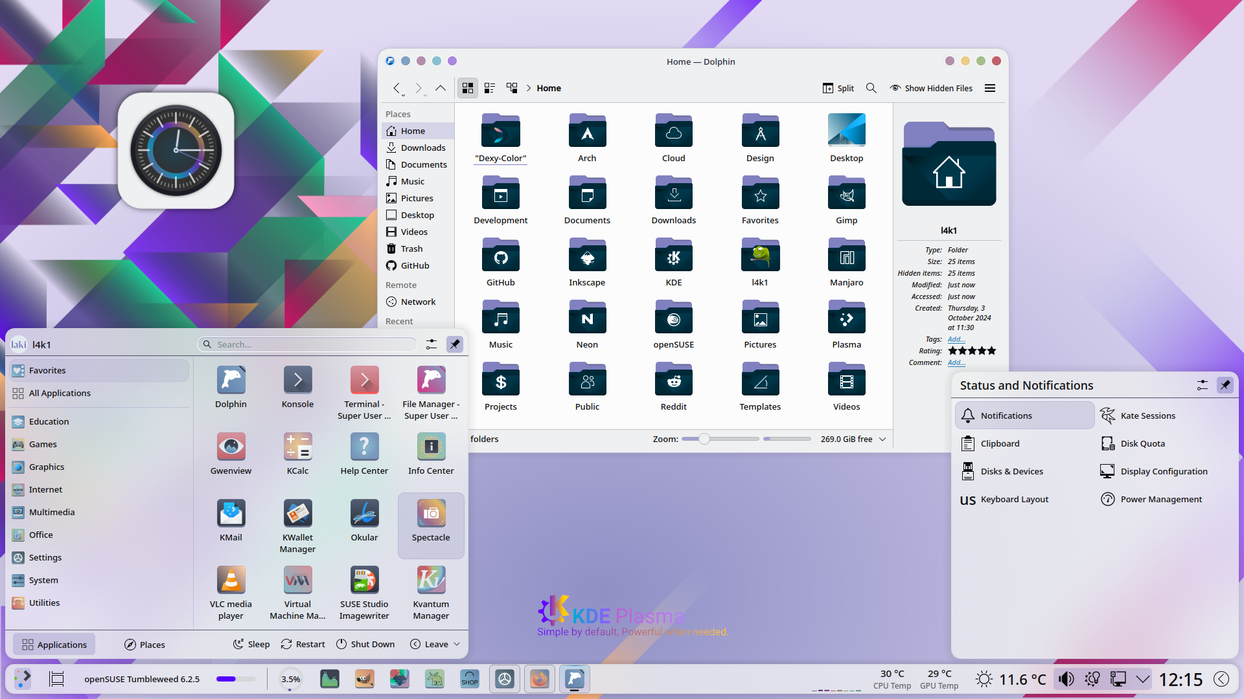Click the Sleep button
Image resolution: width=1244 pixels, height=699 pixels.
click(251, 645)
